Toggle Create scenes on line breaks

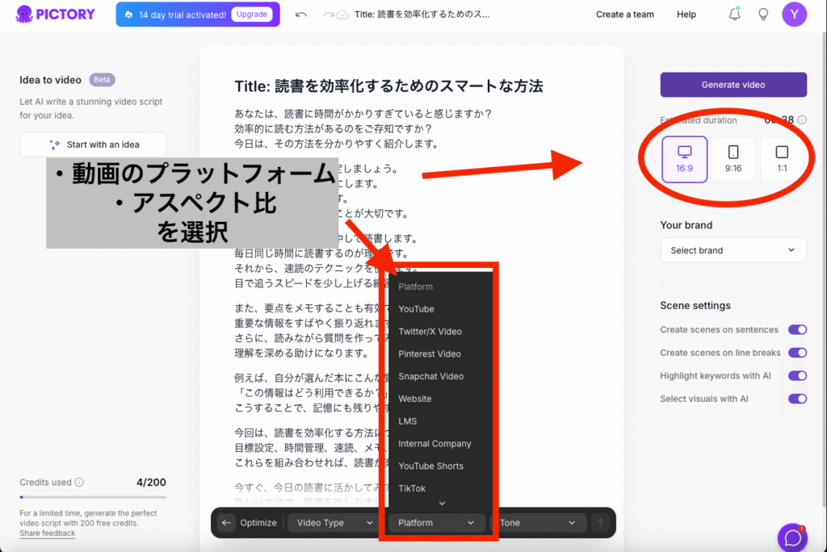(x=797, y=353)
